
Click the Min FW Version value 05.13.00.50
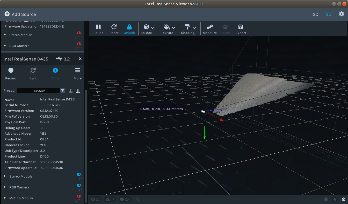[49, 117]
